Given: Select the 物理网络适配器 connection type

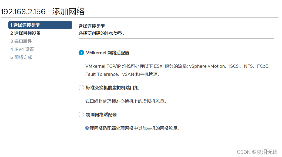Looking at the screenshot, I should point(81,115).
